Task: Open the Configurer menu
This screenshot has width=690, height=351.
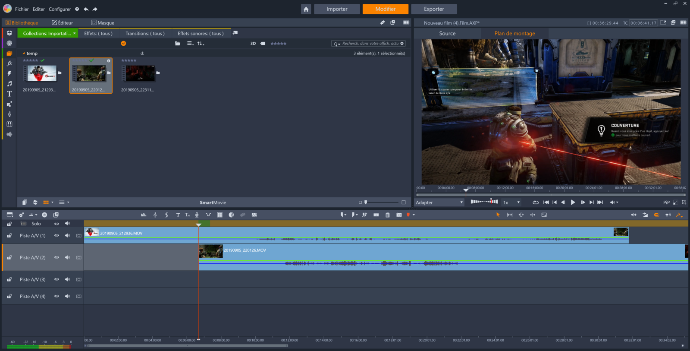Action: click(x=60, y=9)
